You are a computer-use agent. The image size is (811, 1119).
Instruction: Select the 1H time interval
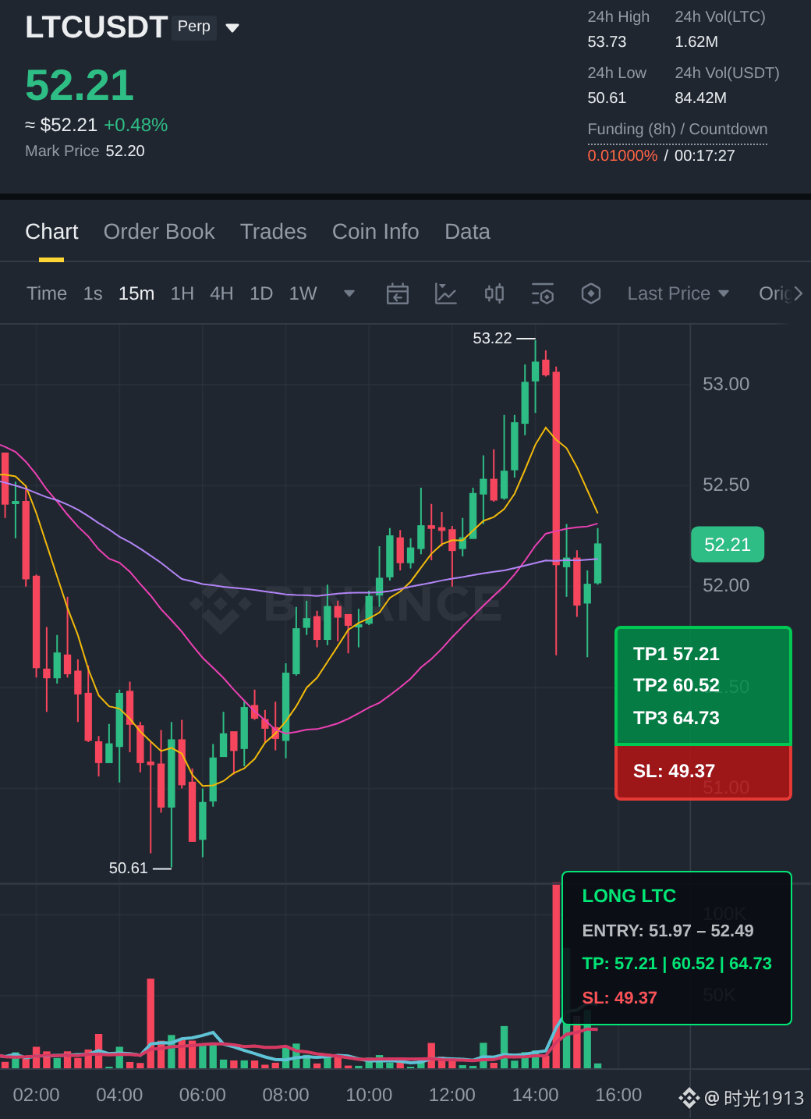pos(182,293)
